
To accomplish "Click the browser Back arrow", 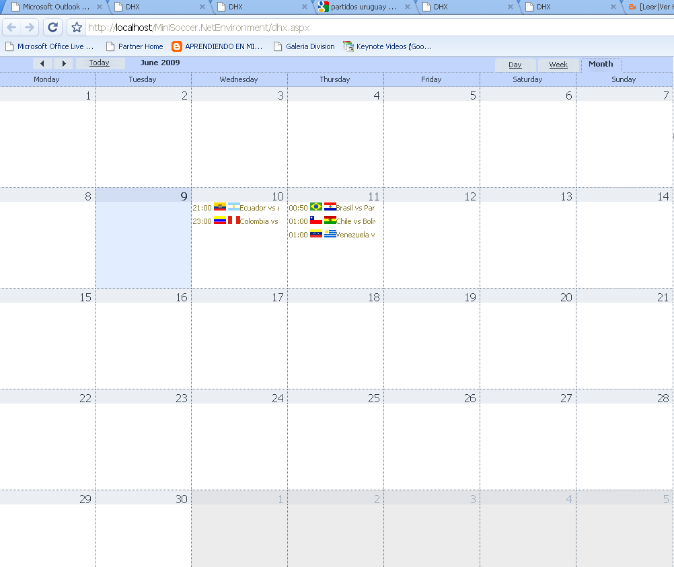I will pyautogui.click(x=11, y=28).
